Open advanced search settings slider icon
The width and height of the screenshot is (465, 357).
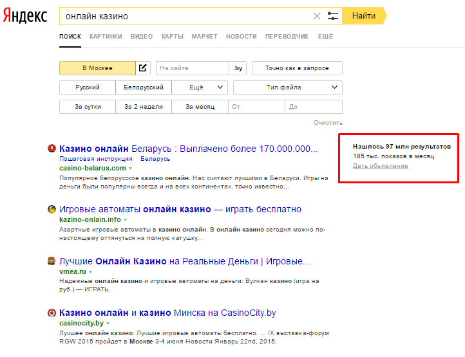333,16
